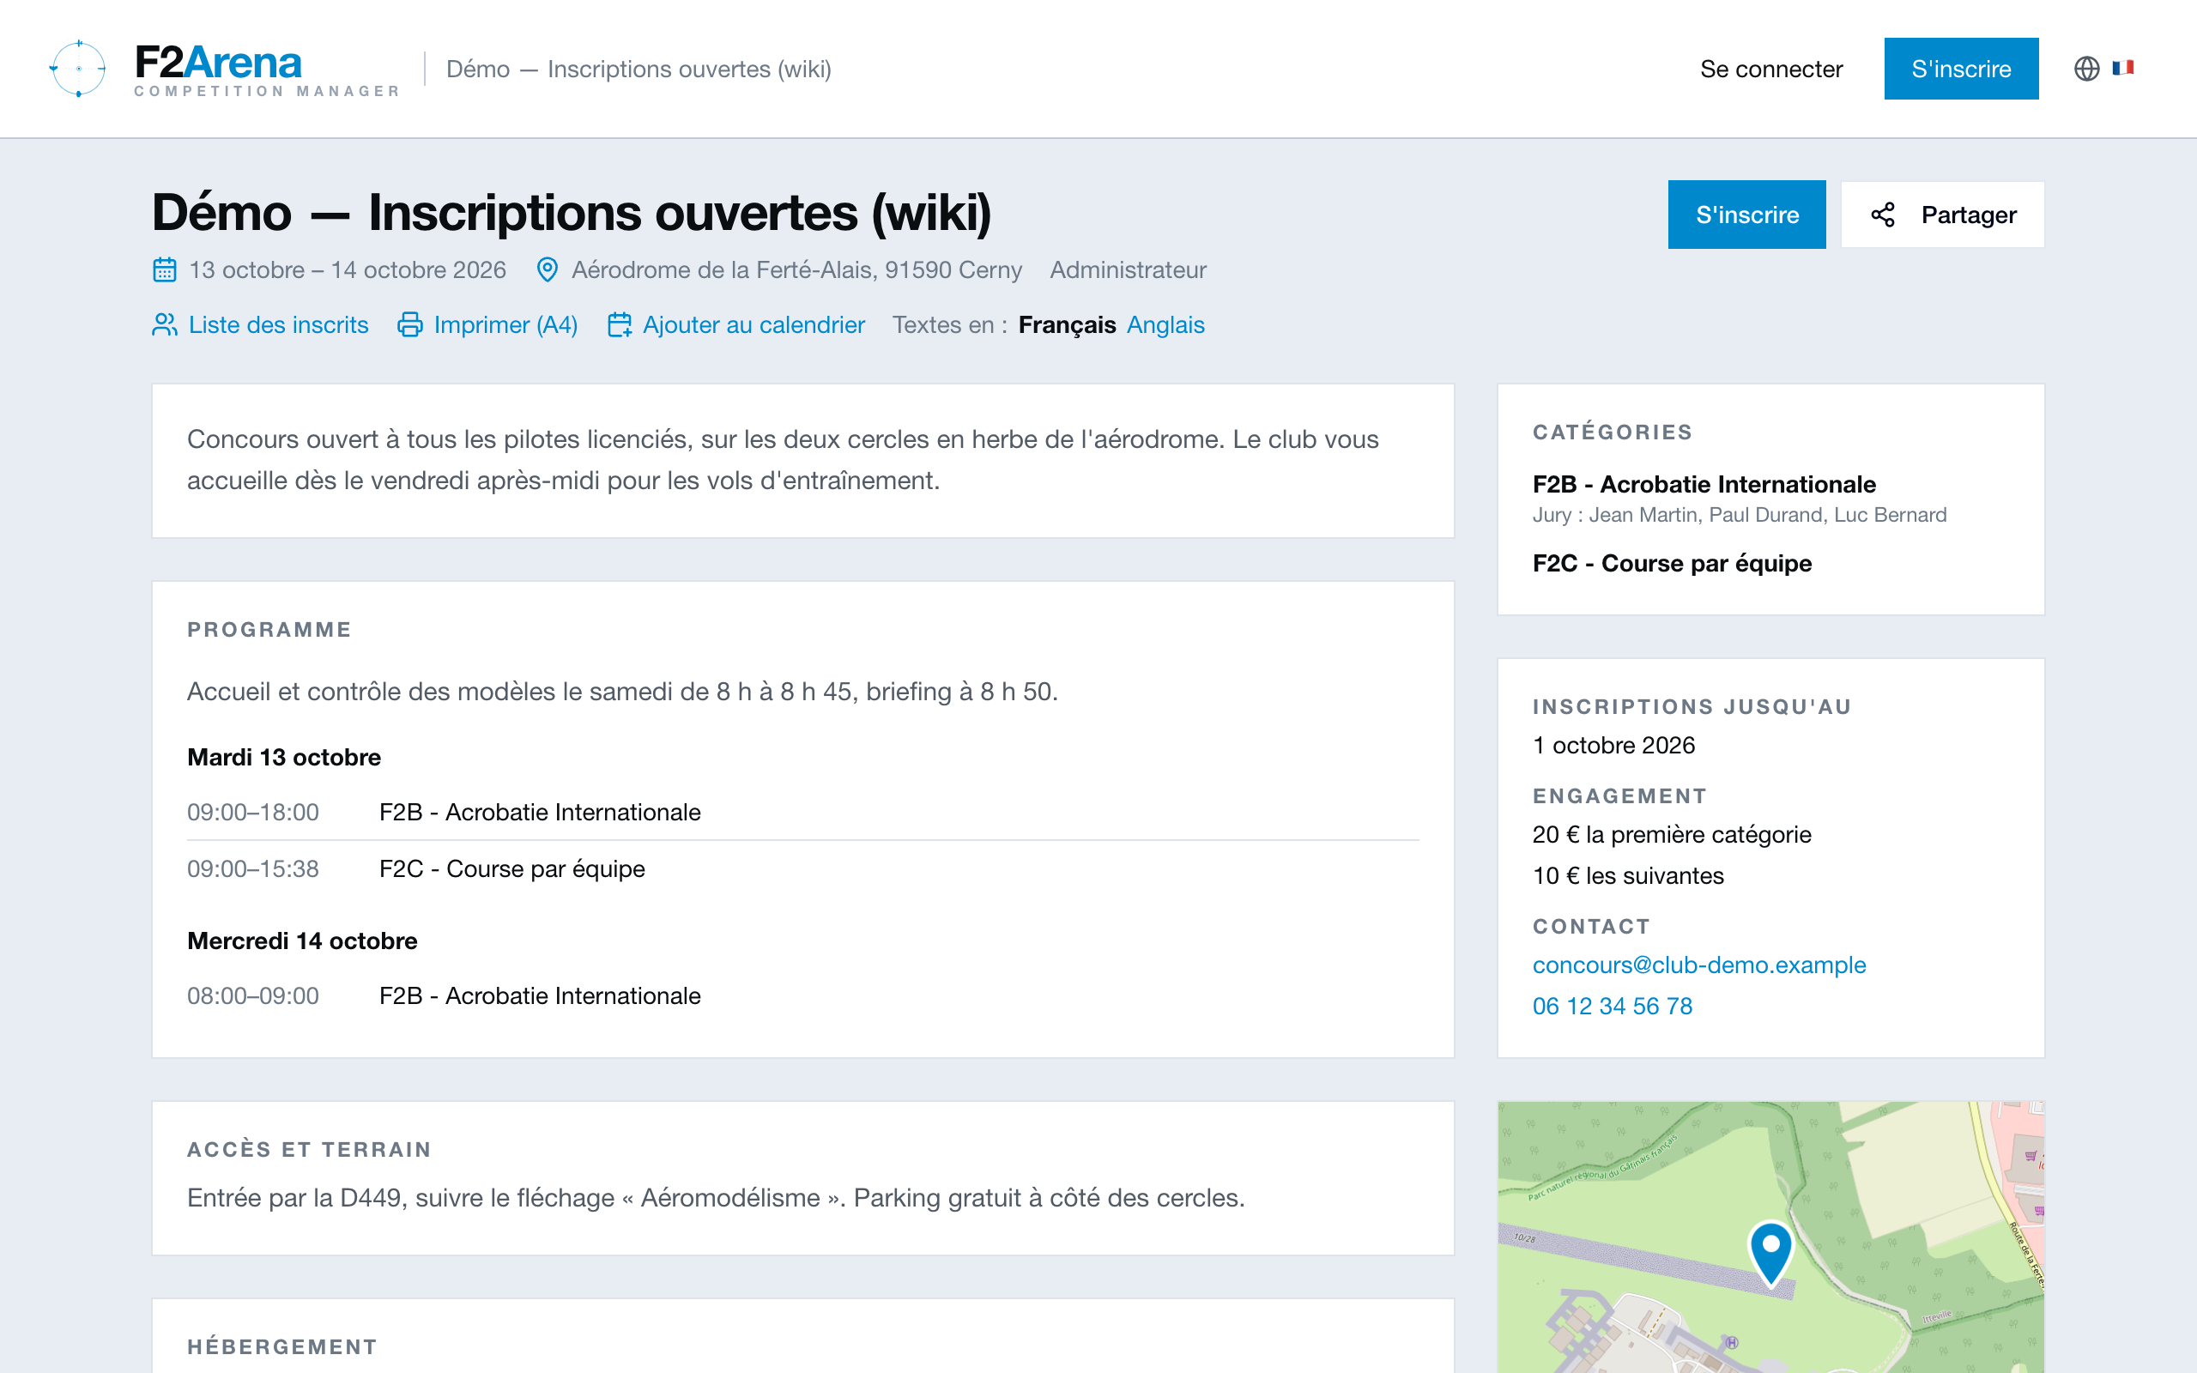The height and width of the screenshot is (1373, 2197).
Task: Click the 20 € la première catégorie text
Action: pyautogui.click(x=1672, y=834)
